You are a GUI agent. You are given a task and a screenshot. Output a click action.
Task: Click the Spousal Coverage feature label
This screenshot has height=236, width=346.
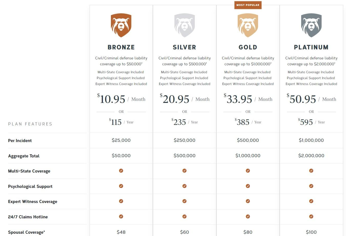click(x=27, y=232)
